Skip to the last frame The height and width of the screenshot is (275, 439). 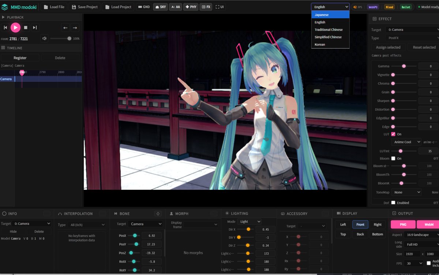[x=35, y=27]
